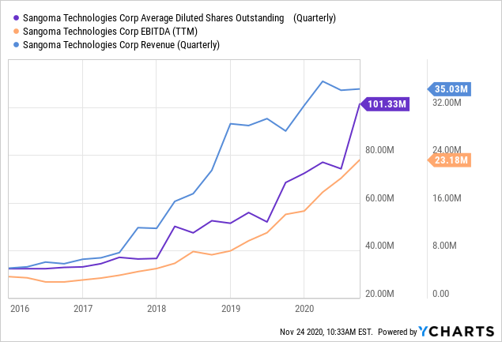Select the Average Diluted Shares Outstanding legend text
Screen dimensions: 502x342
pos(179,18)
